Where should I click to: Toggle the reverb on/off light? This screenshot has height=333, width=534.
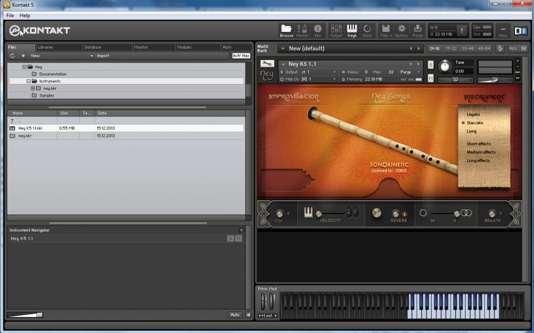tap(405, 214)
